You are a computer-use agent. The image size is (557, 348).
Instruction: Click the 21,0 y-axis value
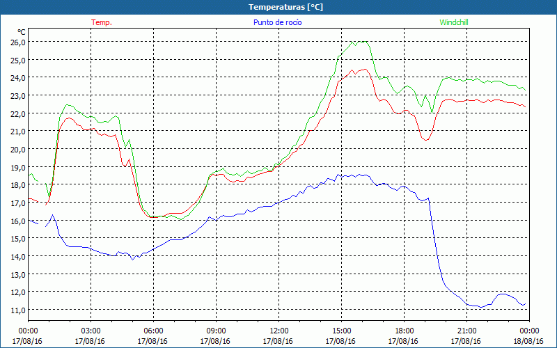(x=17, y=132)
